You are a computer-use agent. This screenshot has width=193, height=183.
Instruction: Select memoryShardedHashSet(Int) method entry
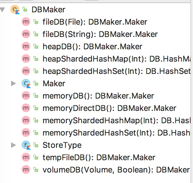click(117, 133)
